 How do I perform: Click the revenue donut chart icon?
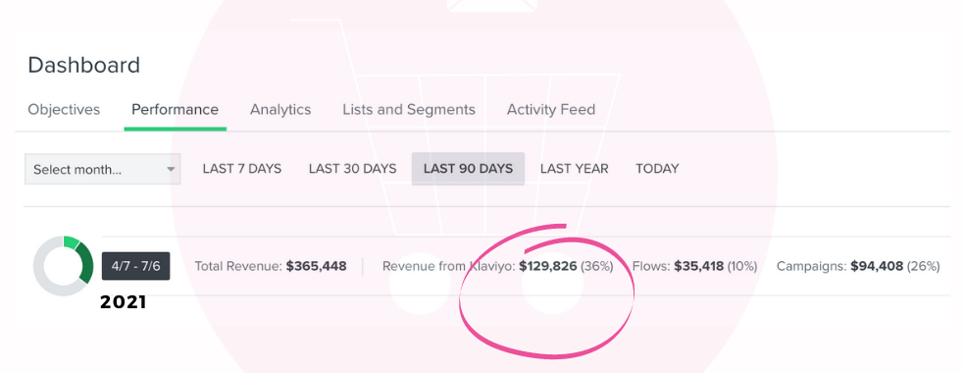[x=64, y=266]
